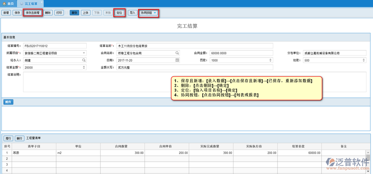Click 增行 to add a table row

pos(8,139)
